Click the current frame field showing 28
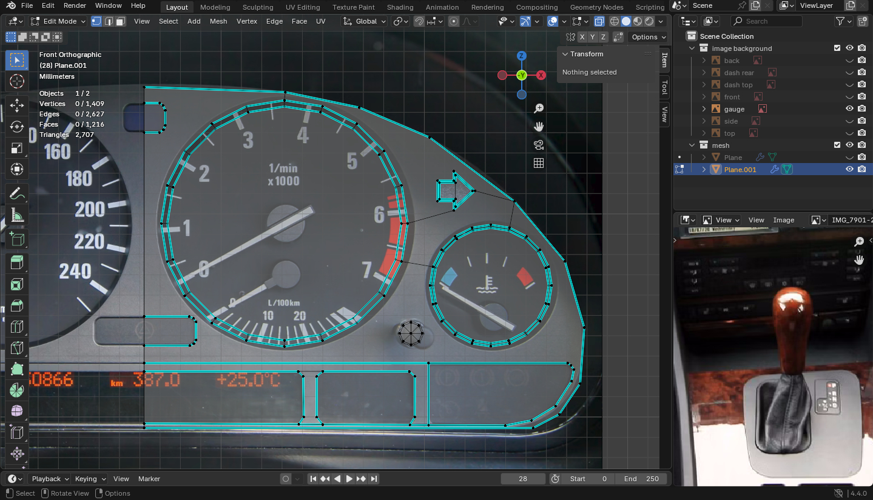This screenshot has height=500, width=873. pos(523,479)
